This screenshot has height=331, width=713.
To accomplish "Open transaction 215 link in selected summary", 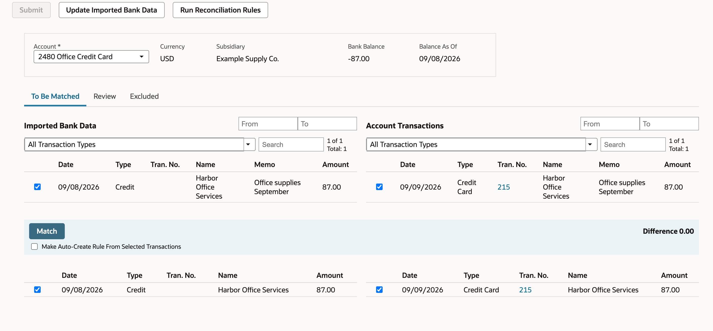I will coord(525,290).
